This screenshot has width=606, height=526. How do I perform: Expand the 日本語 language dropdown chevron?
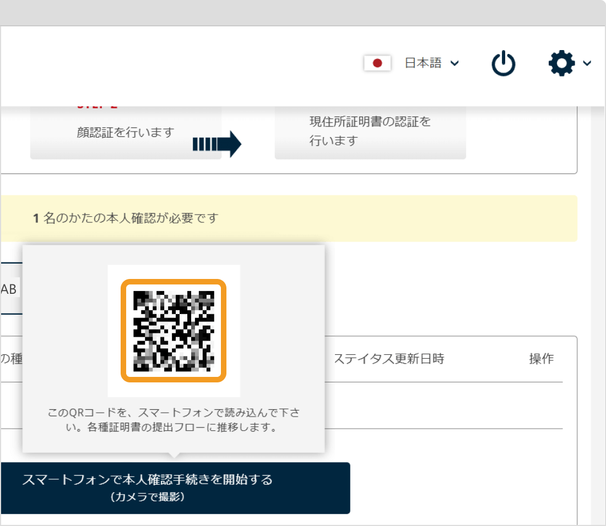(x=454, y=64)
